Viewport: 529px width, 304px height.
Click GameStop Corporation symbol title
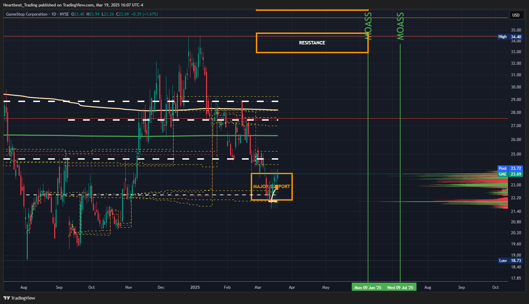pos(27,14)
